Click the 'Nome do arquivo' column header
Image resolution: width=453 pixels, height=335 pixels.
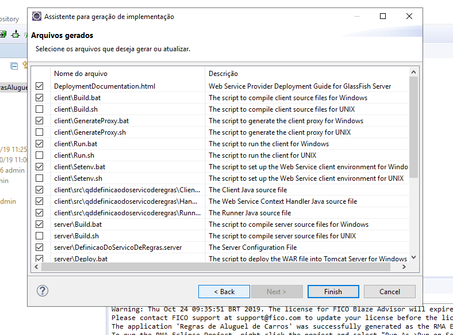[x=127, y=74]
